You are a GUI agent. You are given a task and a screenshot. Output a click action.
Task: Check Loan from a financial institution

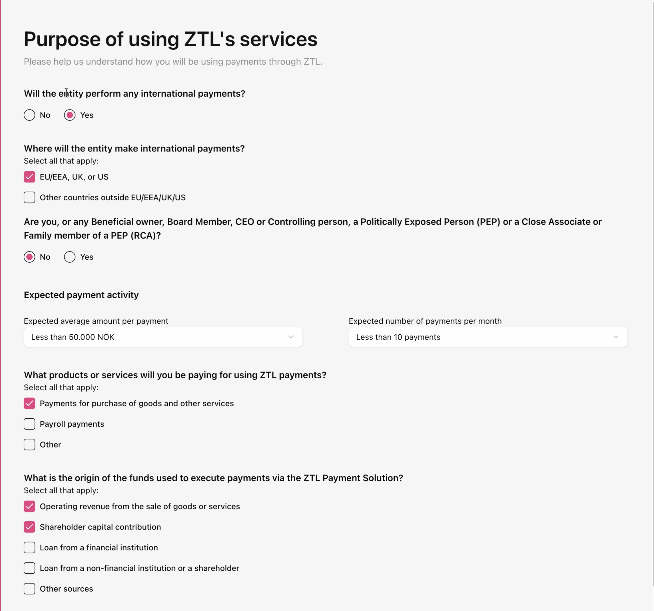29,548
